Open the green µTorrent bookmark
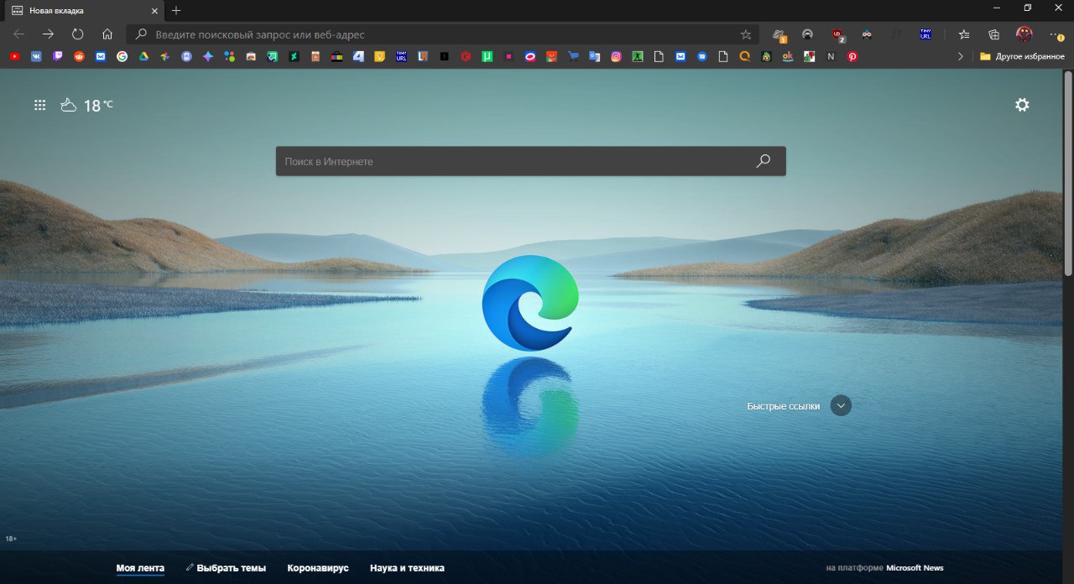 [487, 56]
